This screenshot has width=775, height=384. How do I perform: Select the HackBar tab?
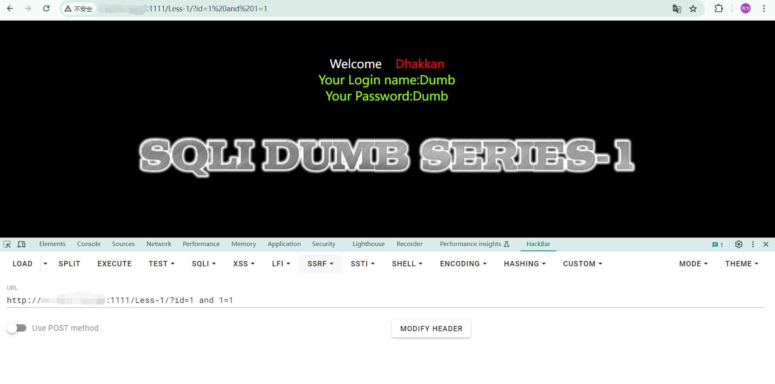click(x=538, y=244)
